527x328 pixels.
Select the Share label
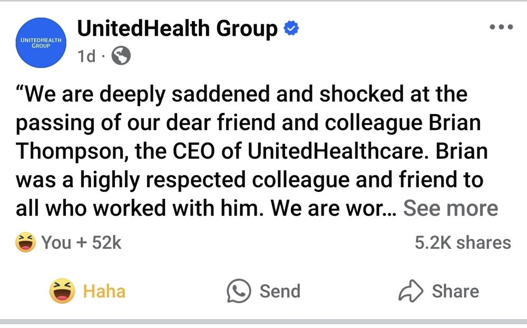[455, 291]
